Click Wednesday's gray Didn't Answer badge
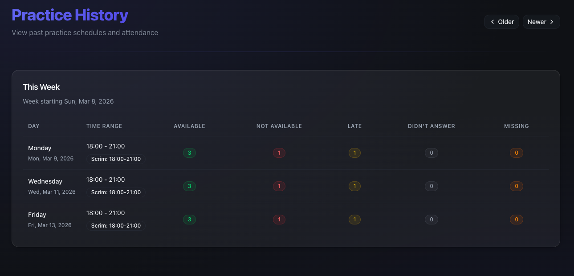 pyautogui.click(x=431, y=186)
